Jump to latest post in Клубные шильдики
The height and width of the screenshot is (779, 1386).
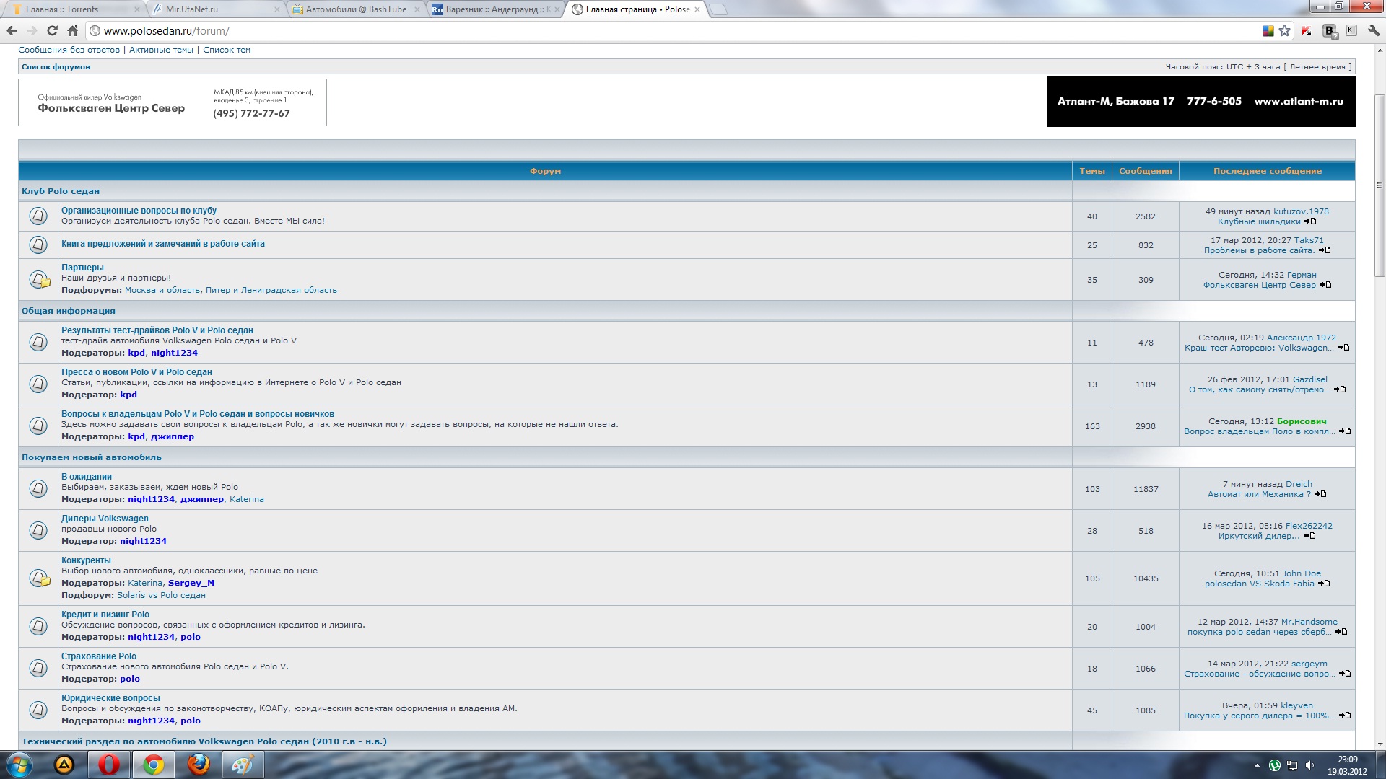[x=1310, y=222]
